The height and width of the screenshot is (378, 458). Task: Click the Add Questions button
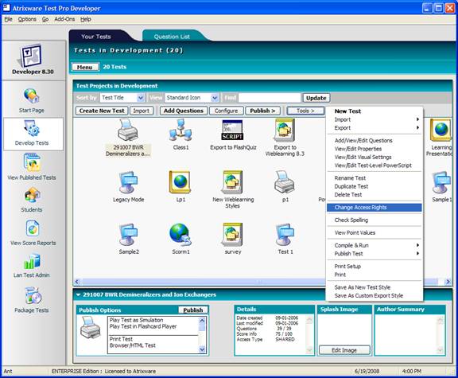(184, 111)
